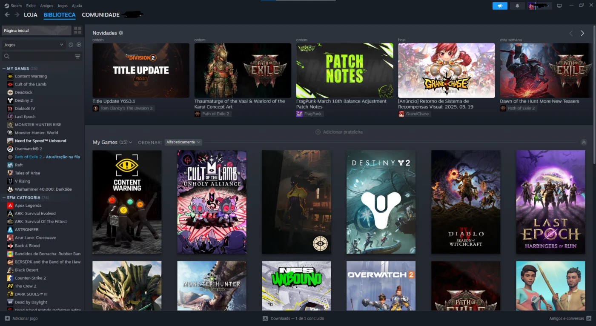
Task: Open Destiny 2 game cover
Action: pyautogui.click(x=381, y=202)
